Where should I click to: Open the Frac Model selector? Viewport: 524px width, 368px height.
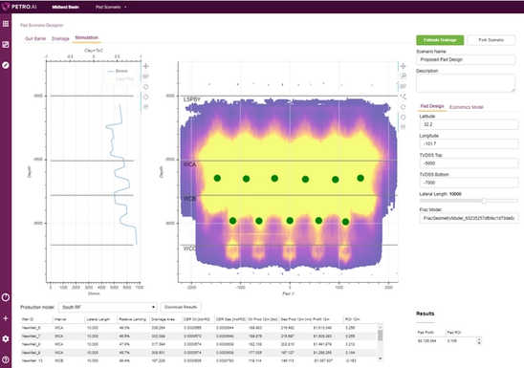click(x=469, y=218)
